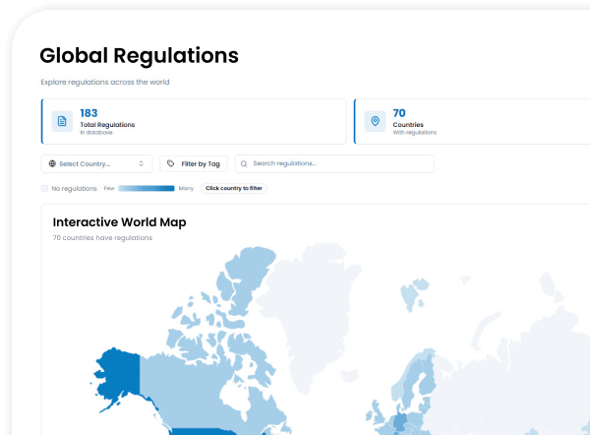
Task: Open the Select Country dropdown
Action: pyautogui.click(x=96, y=163)
